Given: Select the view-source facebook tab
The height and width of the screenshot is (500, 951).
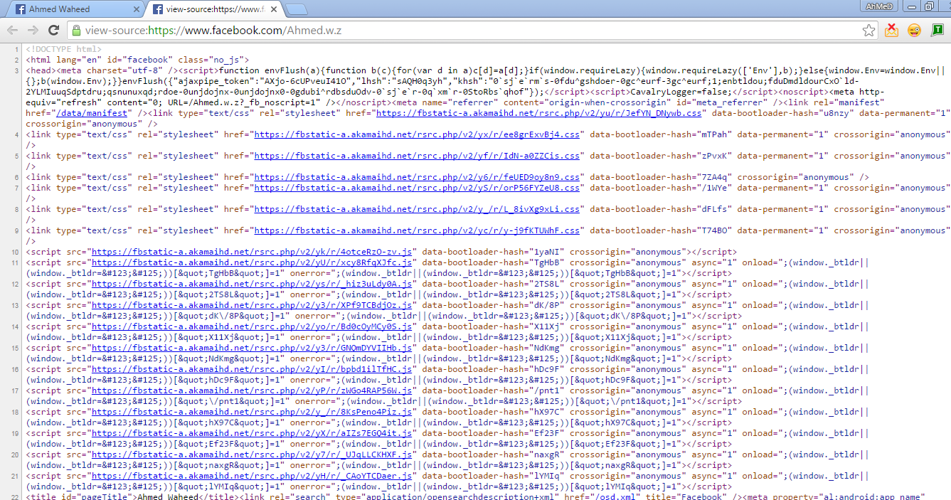Looking at the screenshot, I should [x=215, y=10].
